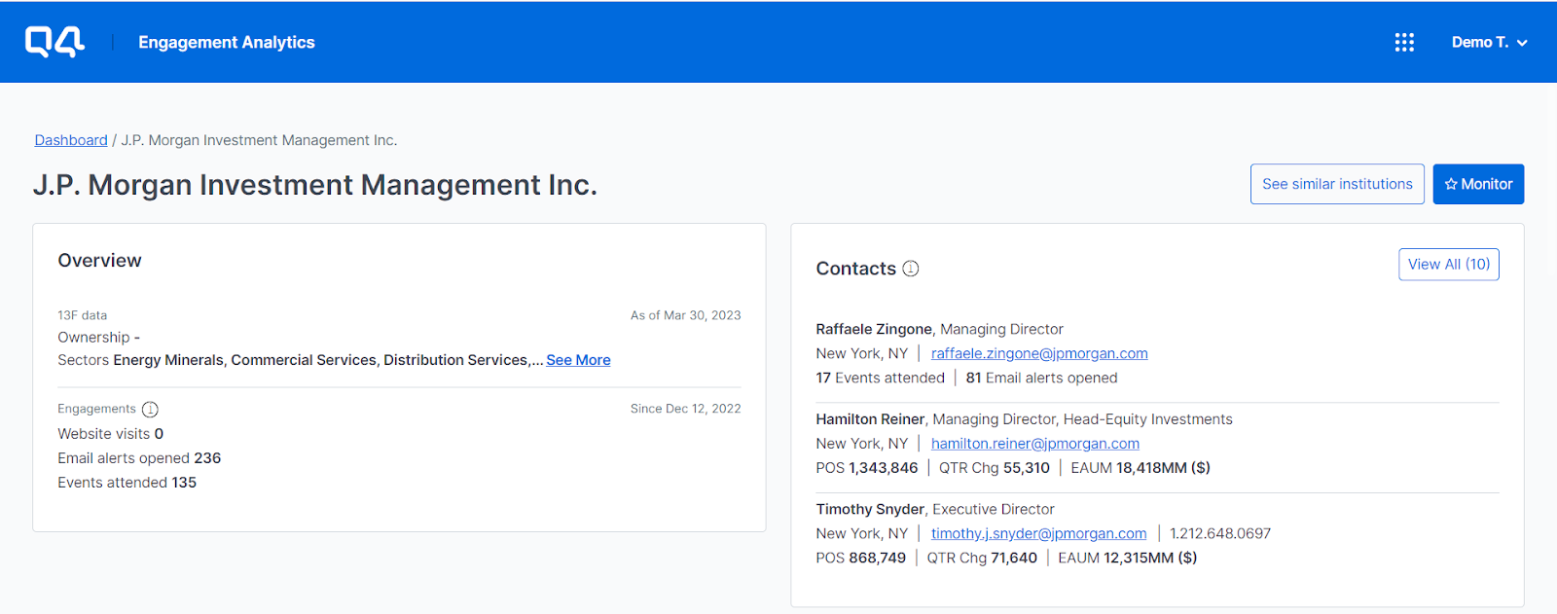
Task: Go to Dashboard breadcrumb link
Action: [71, 140]
